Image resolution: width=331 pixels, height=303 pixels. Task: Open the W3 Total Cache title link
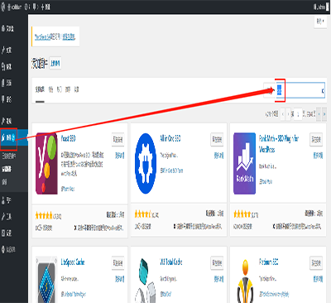tap(171, 262)
